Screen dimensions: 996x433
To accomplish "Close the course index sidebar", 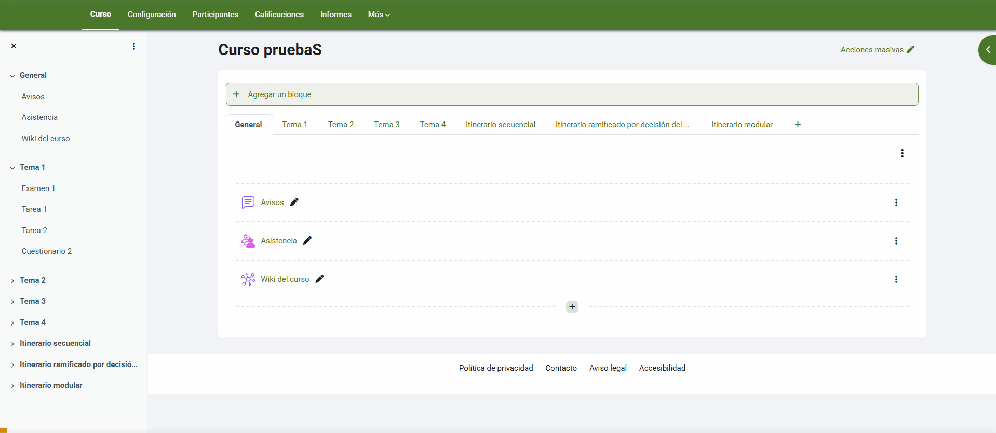I will [14, 46].
